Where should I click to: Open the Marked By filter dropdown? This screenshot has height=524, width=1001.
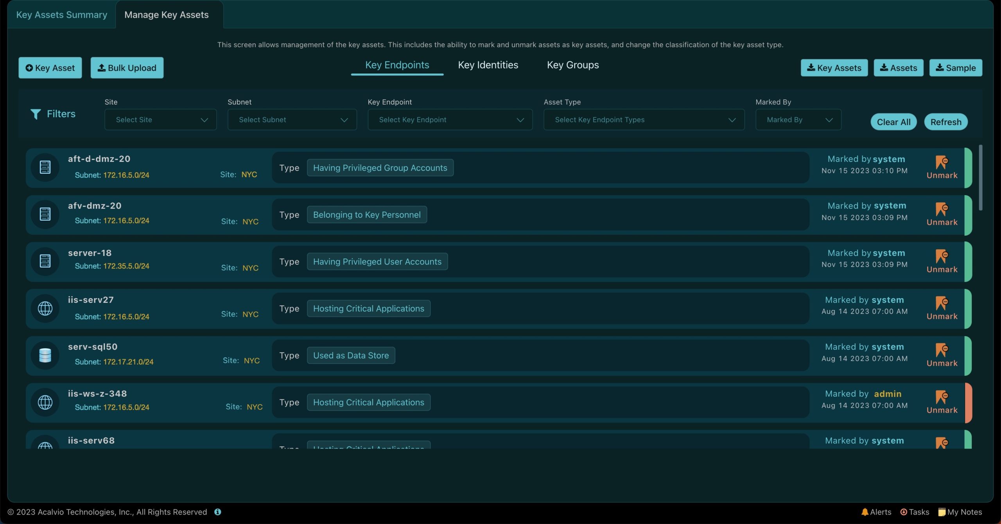[798, 120]
